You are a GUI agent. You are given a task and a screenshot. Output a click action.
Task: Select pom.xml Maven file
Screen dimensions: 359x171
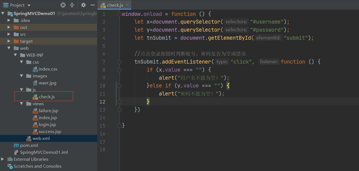29,145
